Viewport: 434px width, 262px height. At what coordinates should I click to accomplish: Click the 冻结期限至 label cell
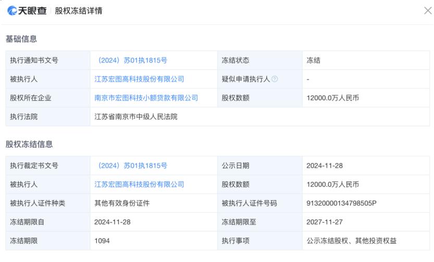coord(260,222)
